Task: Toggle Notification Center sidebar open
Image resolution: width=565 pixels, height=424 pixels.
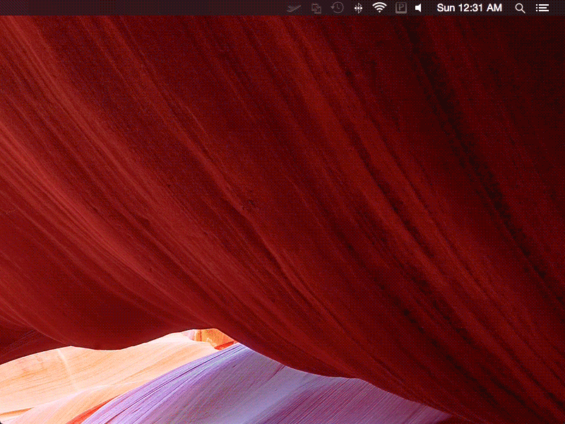Action: pyautogui.click(x=542, y=8)
